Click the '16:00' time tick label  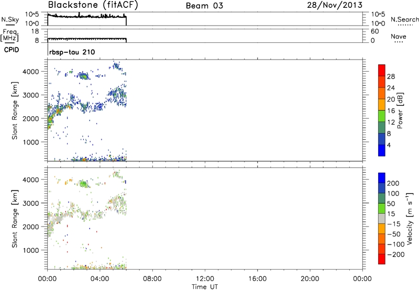click(257, 279)
